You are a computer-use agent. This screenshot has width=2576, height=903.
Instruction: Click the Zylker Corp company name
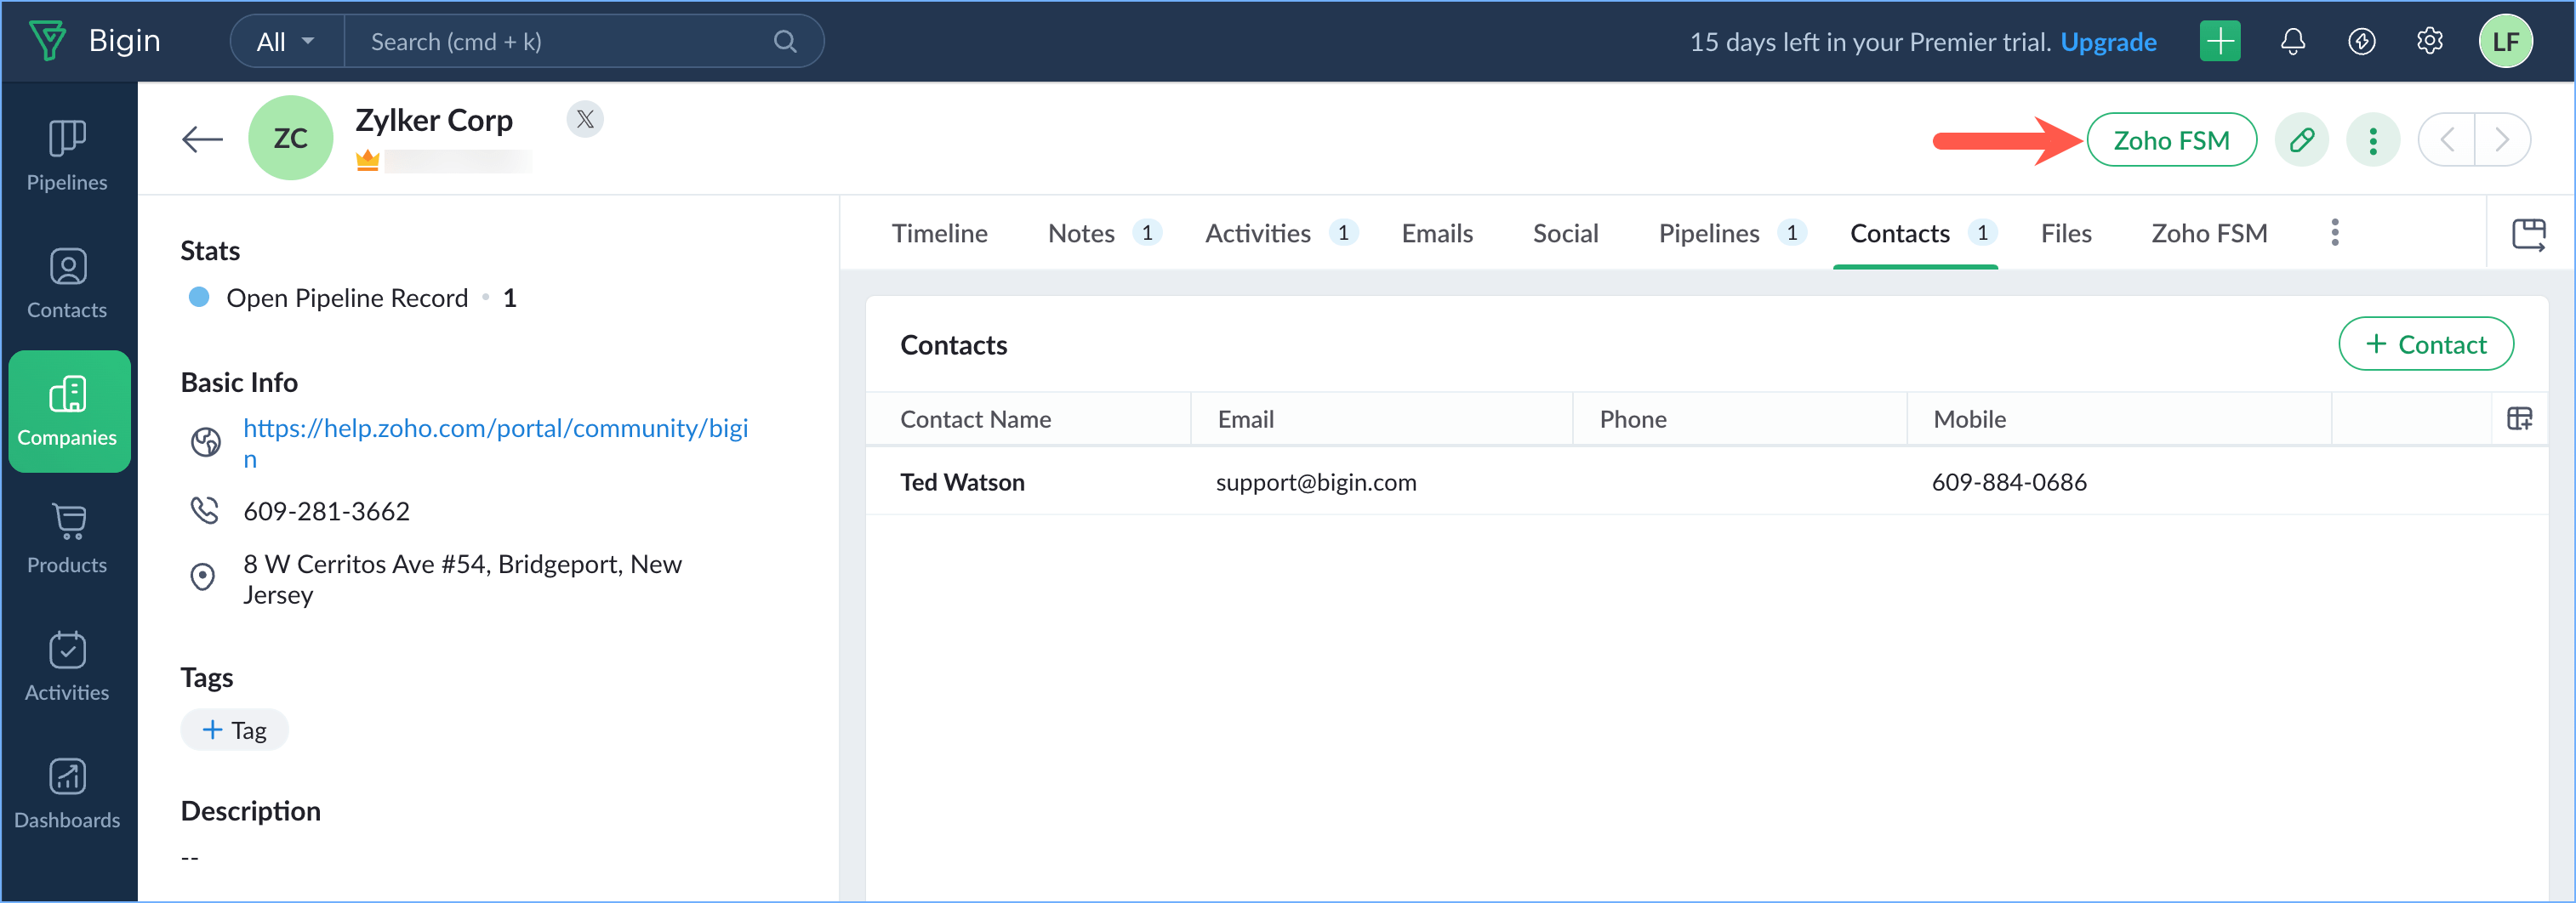(x=434, y=119)
